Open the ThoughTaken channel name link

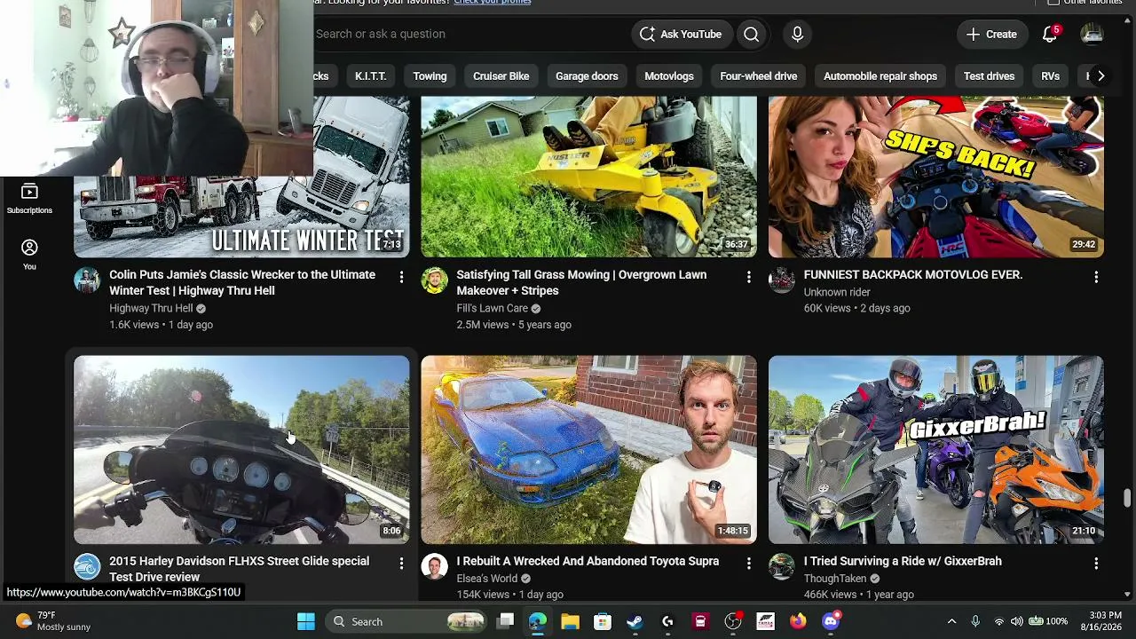[835, 579]
